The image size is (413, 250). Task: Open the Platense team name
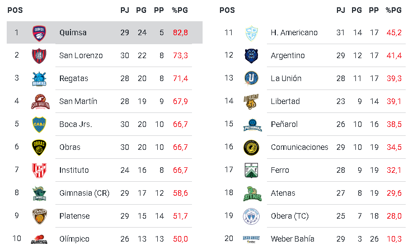pyautogui.click(x=74, y=216)
